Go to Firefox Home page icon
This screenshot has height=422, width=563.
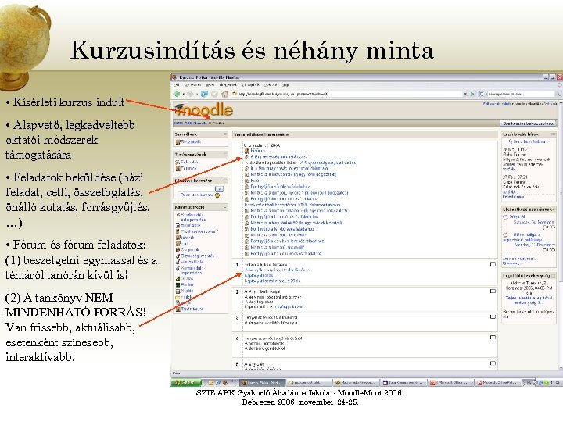point(224,94)
